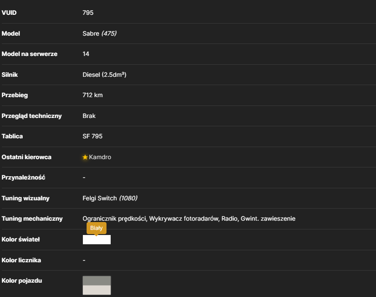Click the Diesel (2.5dm³) engine value
The height and width of the screenshot is (297, 376).
[x=104, y=75]
